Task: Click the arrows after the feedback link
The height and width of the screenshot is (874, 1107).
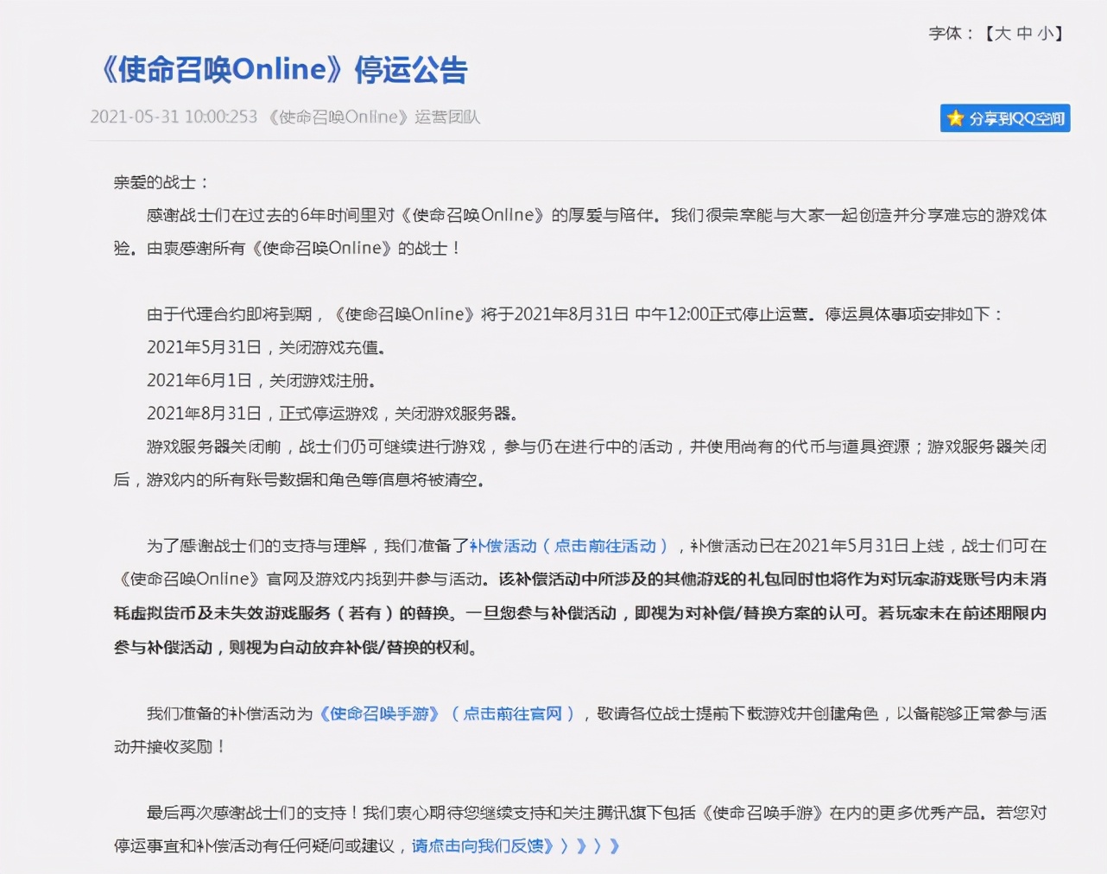Action: click(591, 845)
